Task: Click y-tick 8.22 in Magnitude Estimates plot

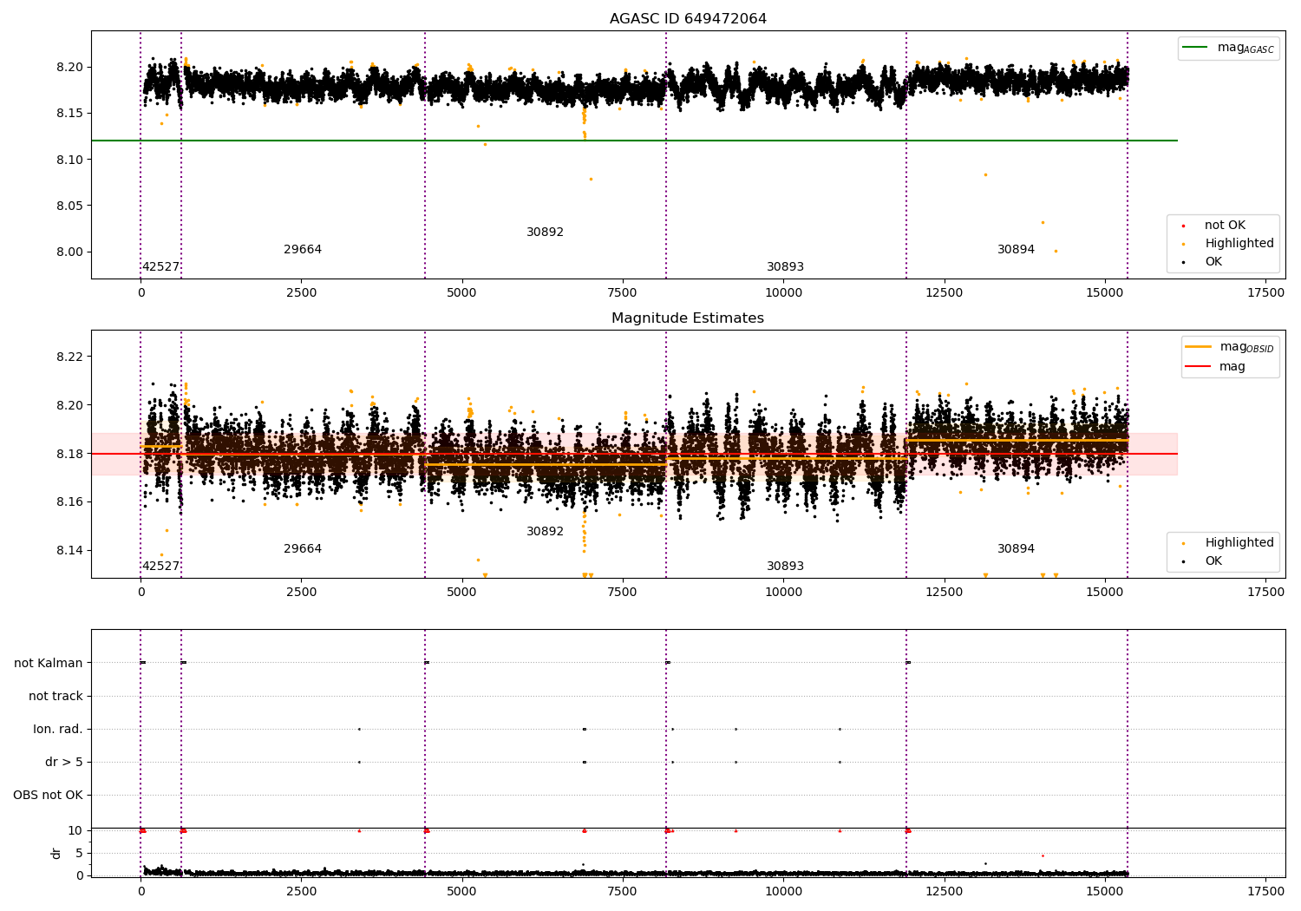Action: pos(70,357)
